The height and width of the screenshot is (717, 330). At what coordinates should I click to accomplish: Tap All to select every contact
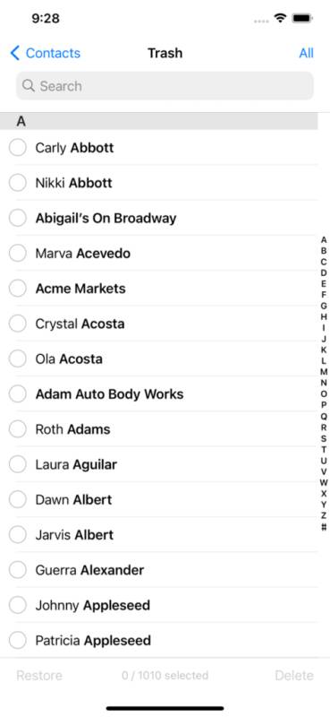pyautogui.click(x=306, y=53)
